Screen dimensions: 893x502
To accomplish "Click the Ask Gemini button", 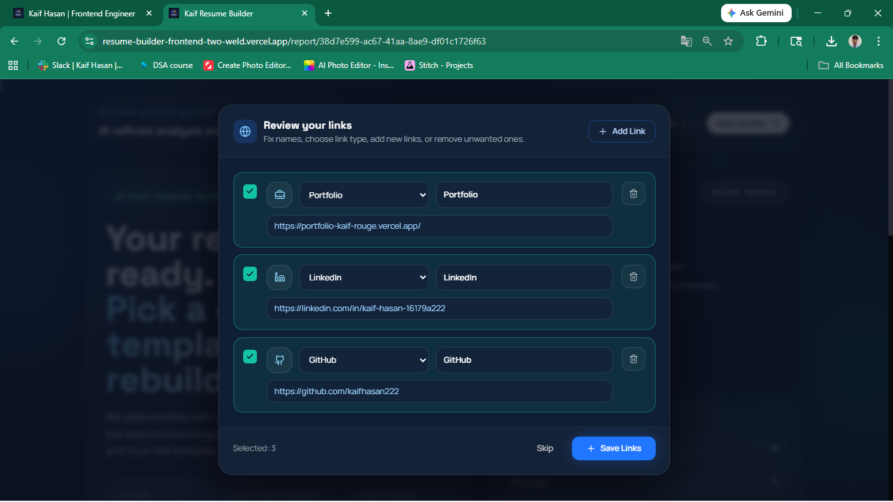I will [756, 13].
